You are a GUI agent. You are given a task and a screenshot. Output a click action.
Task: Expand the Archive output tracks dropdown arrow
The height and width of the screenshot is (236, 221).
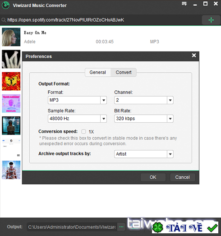tap(170, 154)
